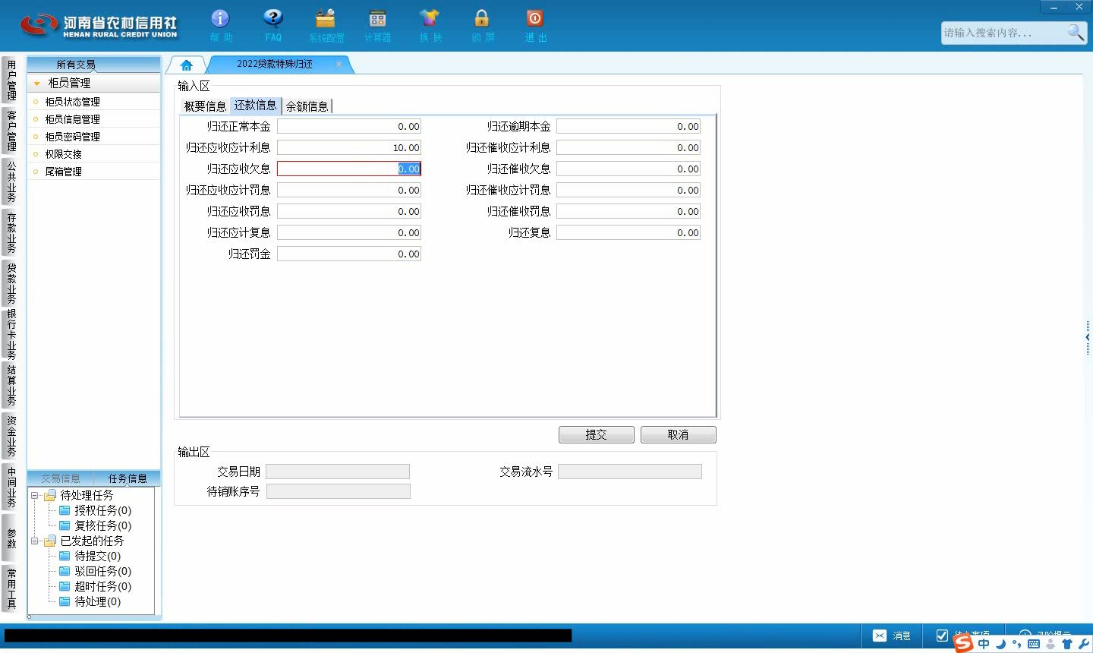Click the 退出 exit icon

[x=535, y=25]
